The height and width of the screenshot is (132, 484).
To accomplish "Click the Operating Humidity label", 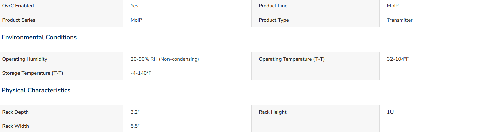I will click(25, 59).
